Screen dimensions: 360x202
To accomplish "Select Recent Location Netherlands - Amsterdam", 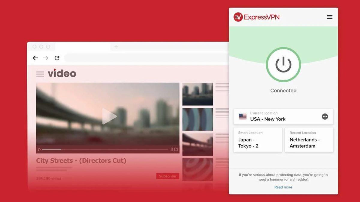I will 309,140.
